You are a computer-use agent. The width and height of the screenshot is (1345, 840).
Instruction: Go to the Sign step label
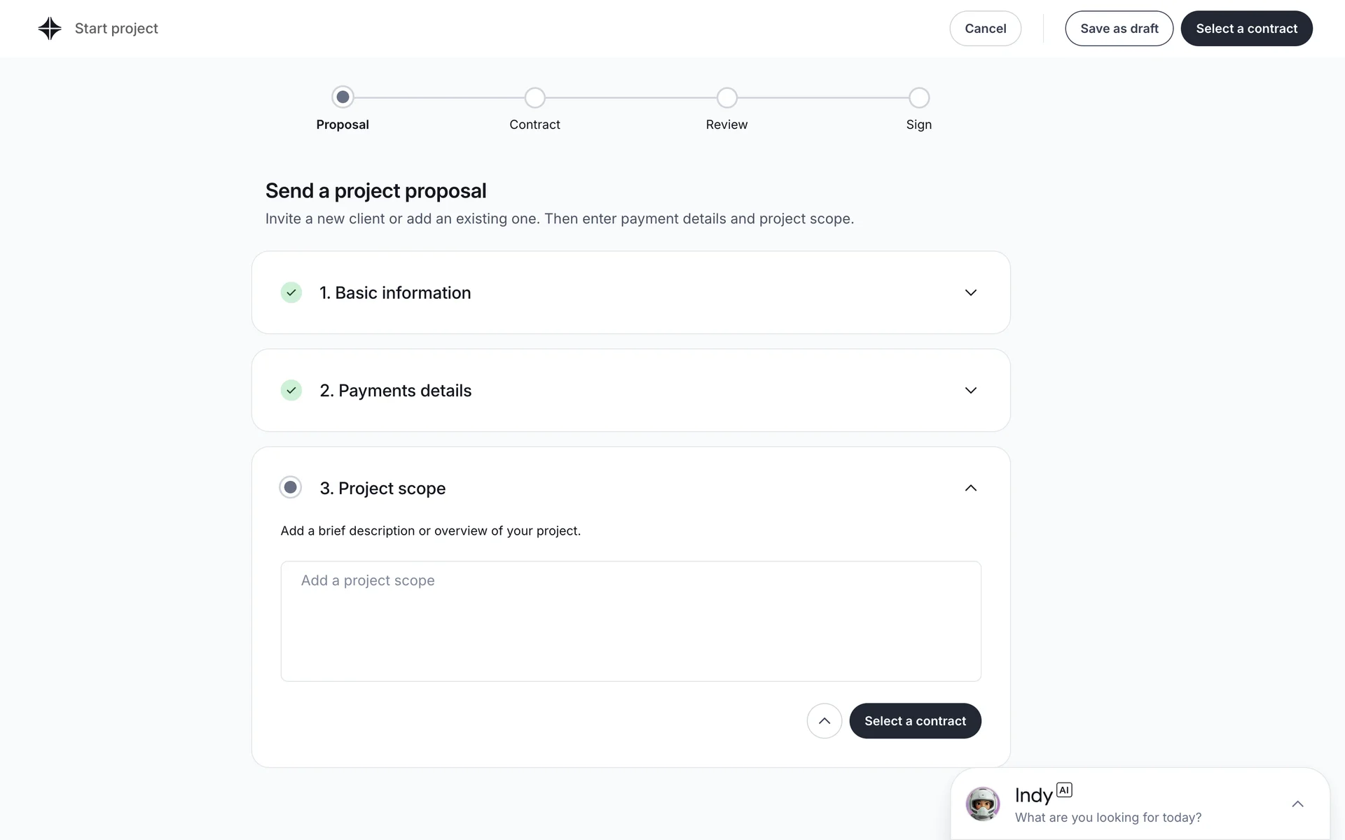pos(918,125)
